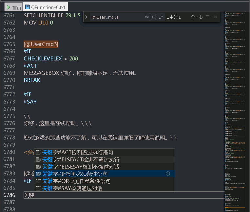Toggle find in selection icon
250x212 pixels.
(x=208, y=17)
